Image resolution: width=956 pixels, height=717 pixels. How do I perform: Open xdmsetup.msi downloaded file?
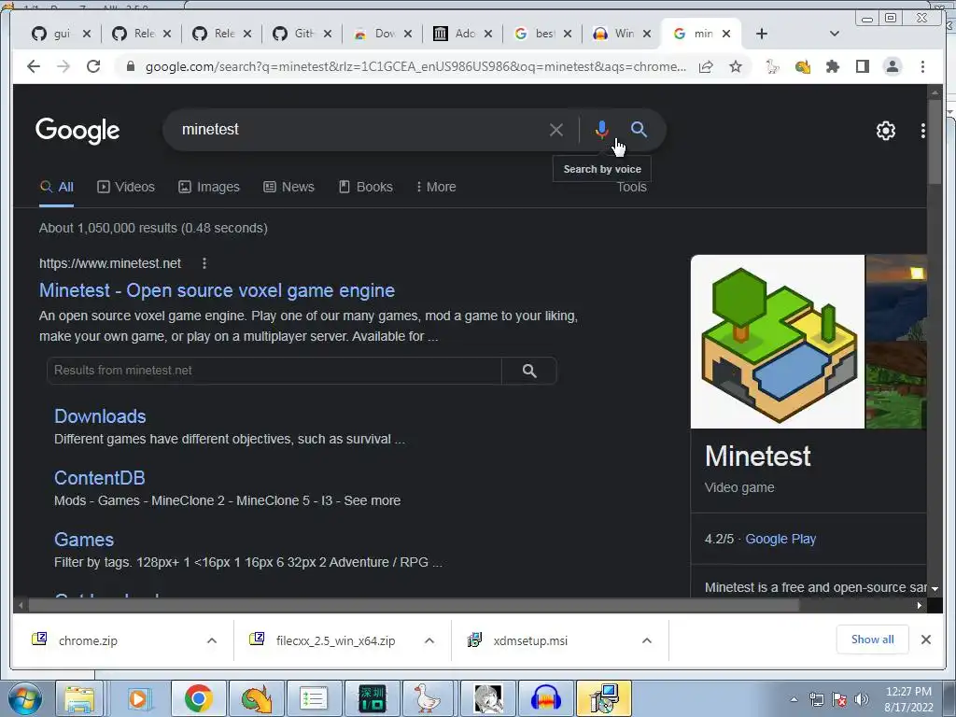pyautogui.click(x=530, y=640)
